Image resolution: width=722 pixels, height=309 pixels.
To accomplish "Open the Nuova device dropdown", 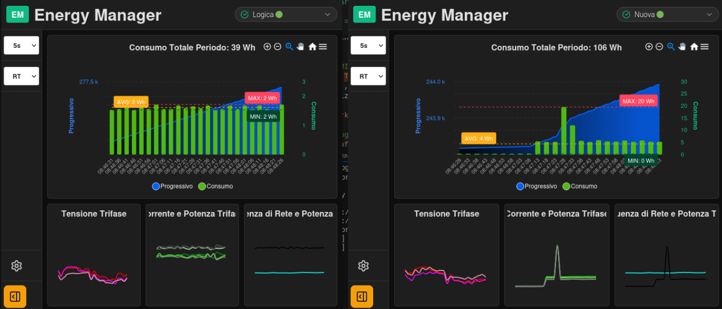I will (x=667, y=15).
